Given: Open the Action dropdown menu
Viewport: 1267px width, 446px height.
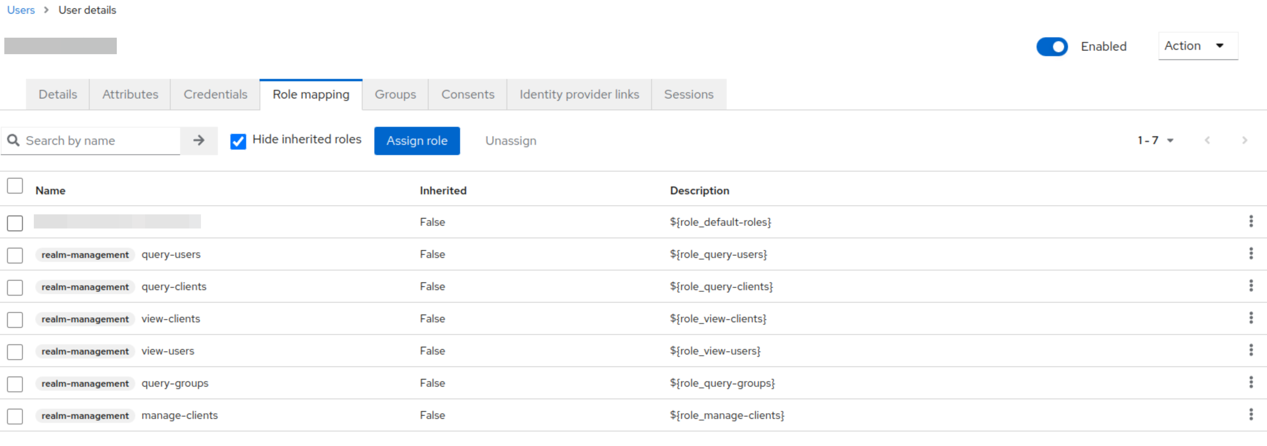Looking at the screenshot, I should [x=1197, y=45].
